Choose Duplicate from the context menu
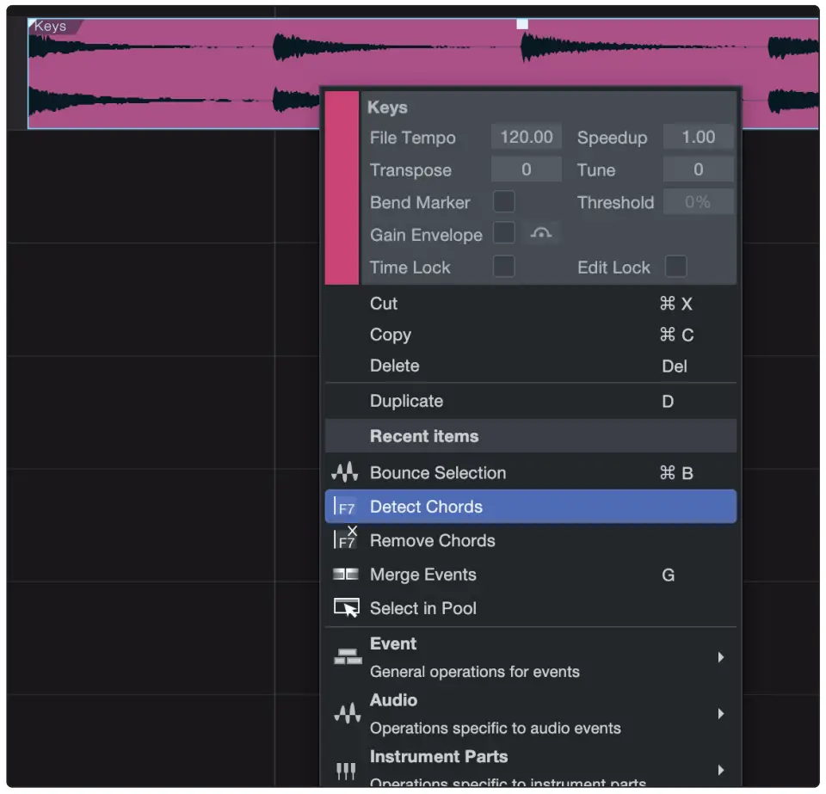Screen dimensions: 826x794 pos(531,401)
